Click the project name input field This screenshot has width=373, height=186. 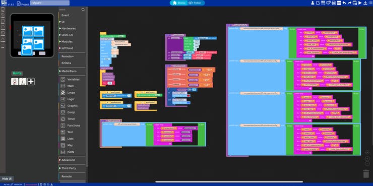(x=50, y=3)
